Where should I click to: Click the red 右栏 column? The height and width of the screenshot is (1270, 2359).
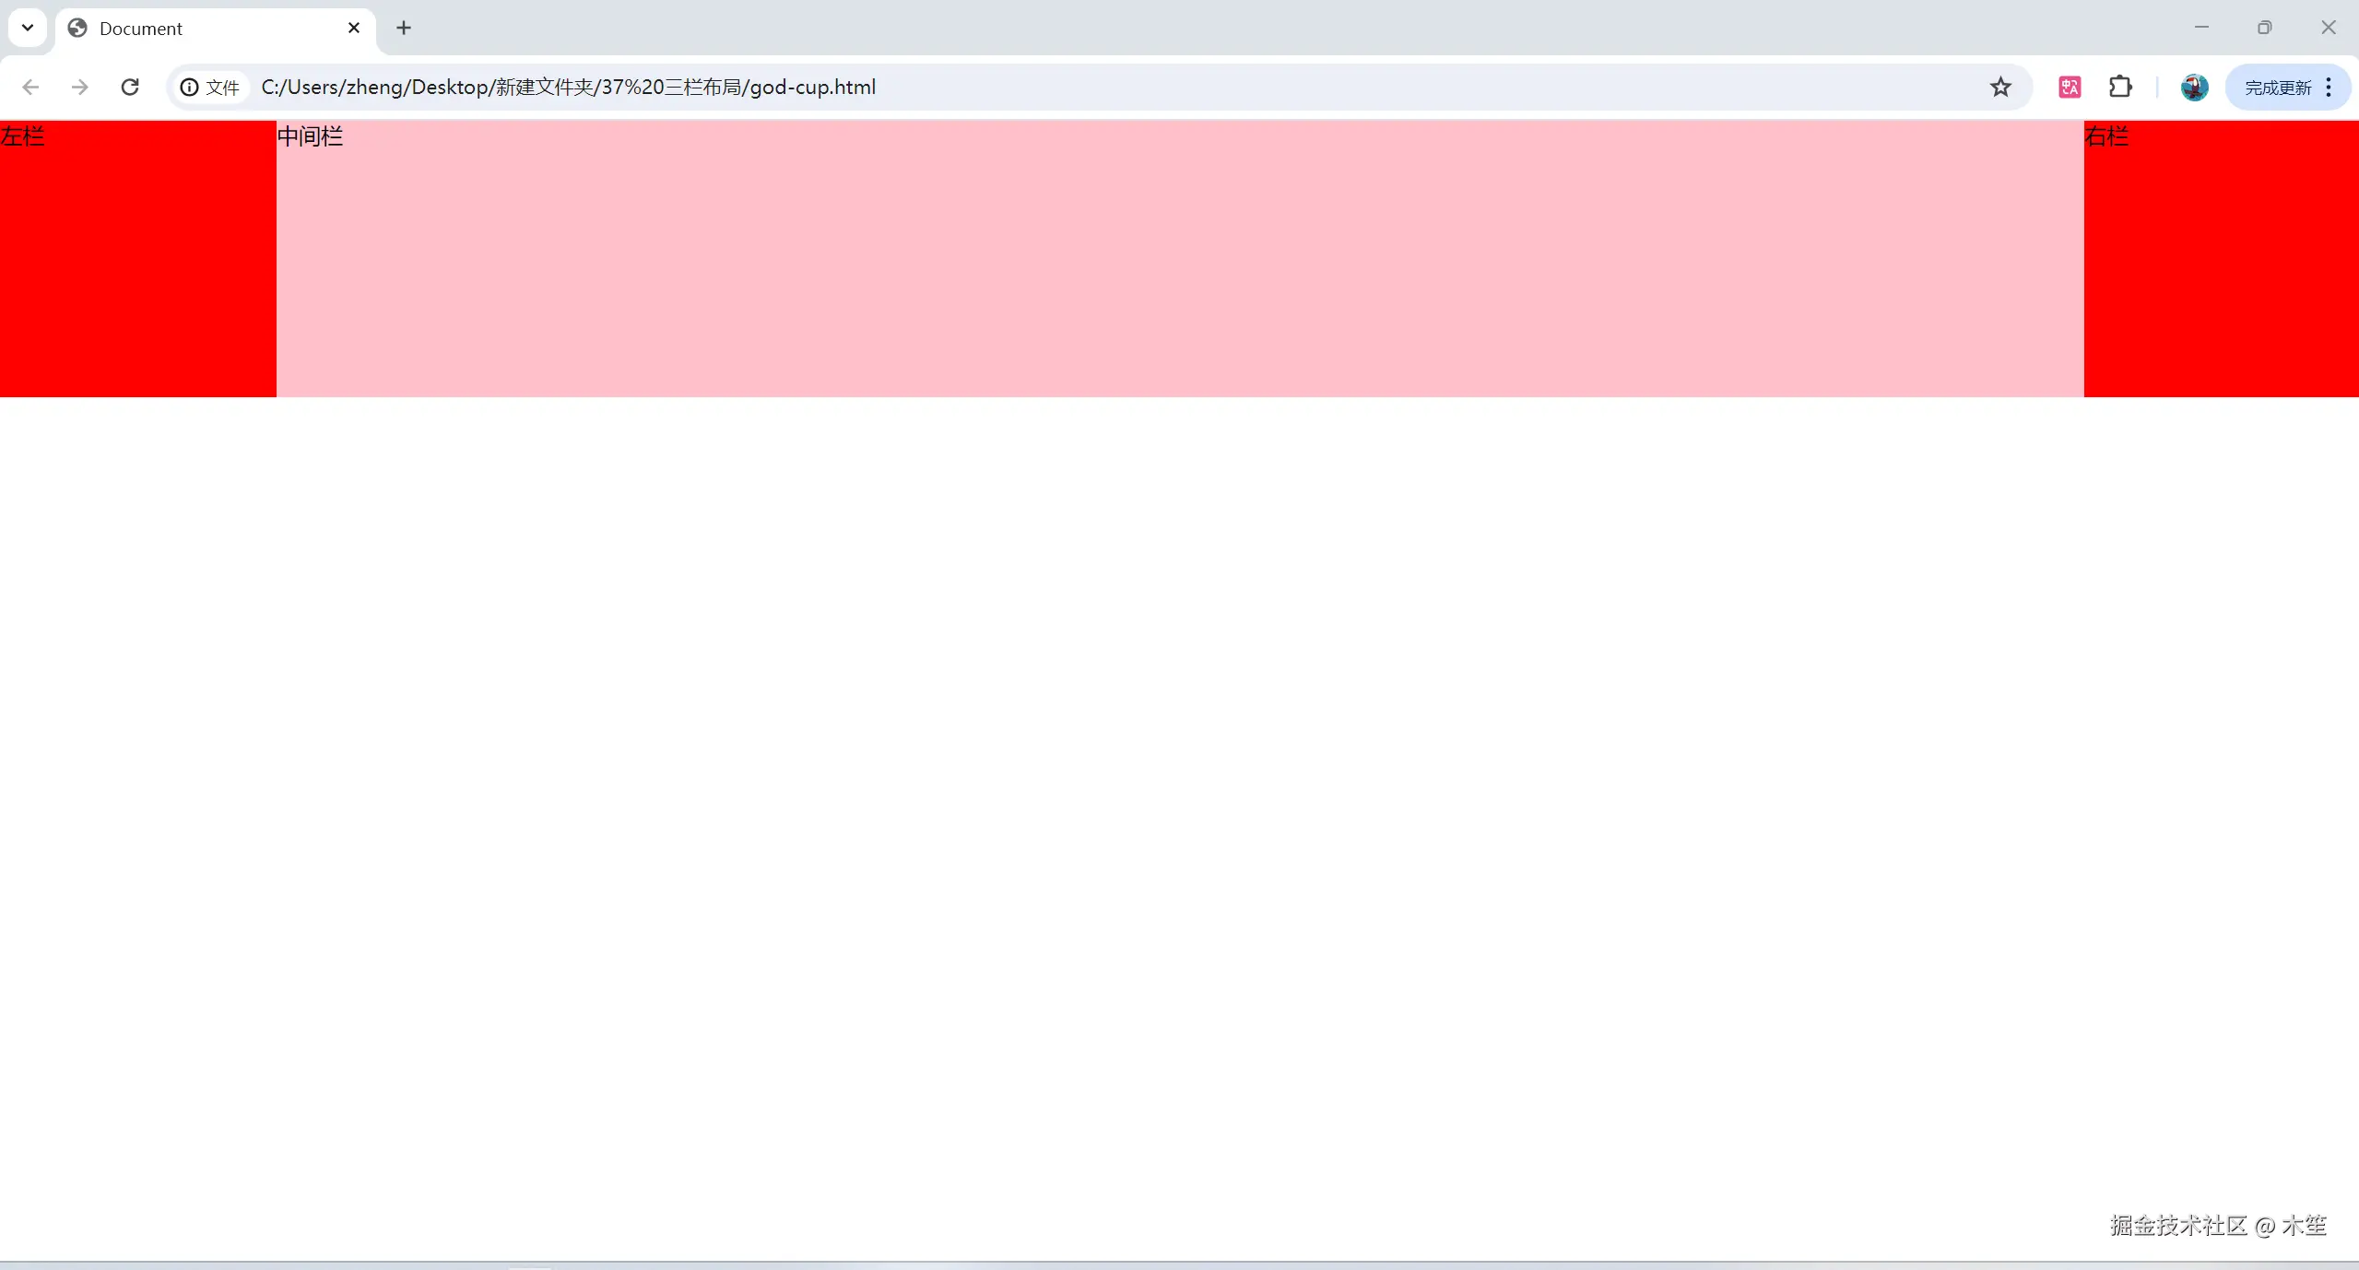[2222, 258]
